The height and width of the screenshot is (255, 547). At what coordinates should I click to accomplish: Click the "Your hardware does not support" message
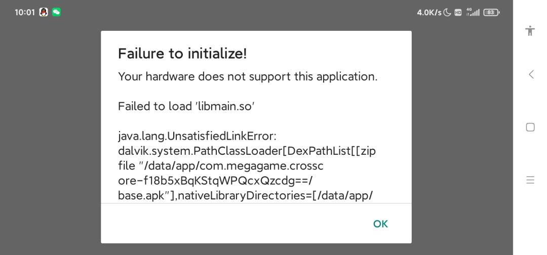[x=248, y=76]
